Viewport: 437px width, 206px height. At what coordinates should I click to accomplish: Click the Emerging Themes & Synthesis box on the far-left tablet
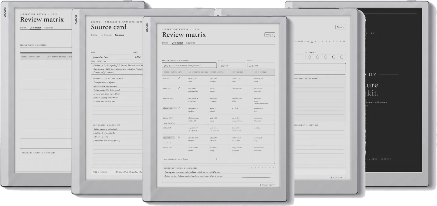(46, 158)
